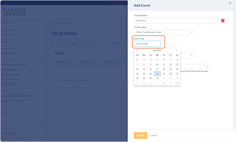The width and height of the screenshot is (236, 142).
Task: Switch to the Events tab
Action: pos(118,43)
